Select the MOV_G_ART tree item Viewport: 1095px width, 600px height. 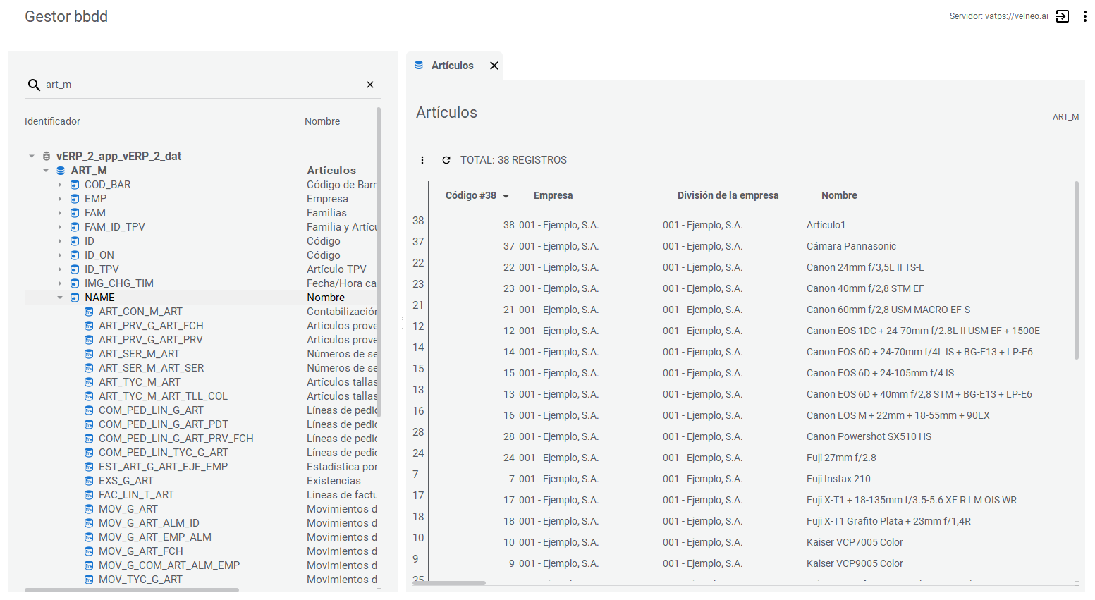128,509
